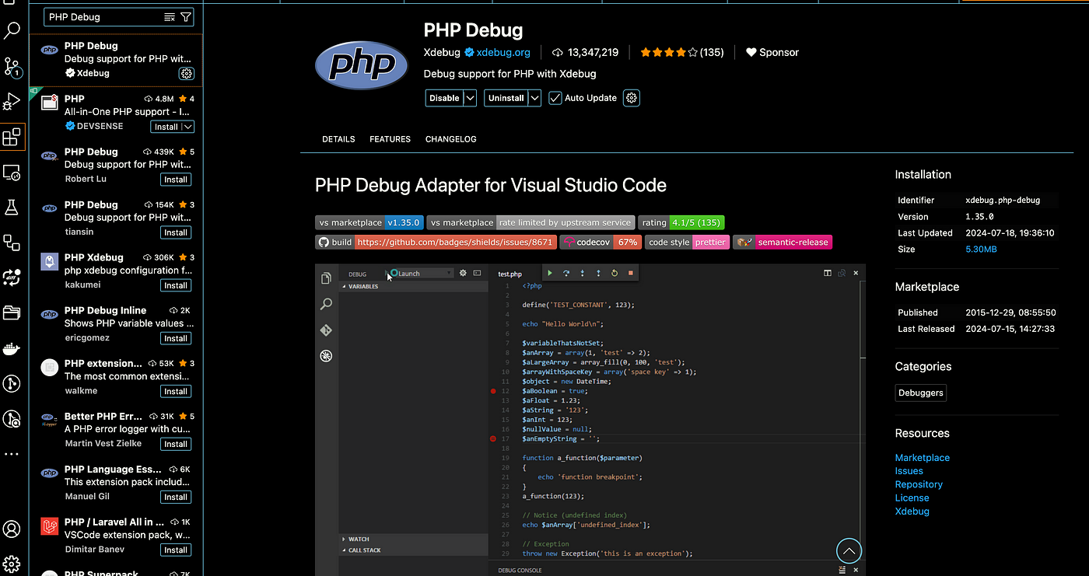Click the vs marketplace v1.35.0 badge
The height and width of the screenshot is (576, 1089).
pos(369,222)
